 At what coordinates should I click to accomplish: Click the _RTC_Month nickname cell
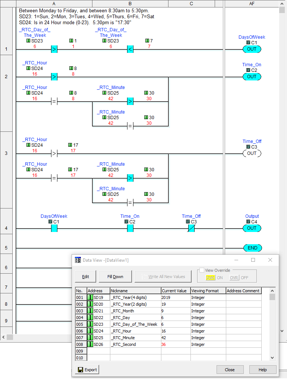click(136, 311)
